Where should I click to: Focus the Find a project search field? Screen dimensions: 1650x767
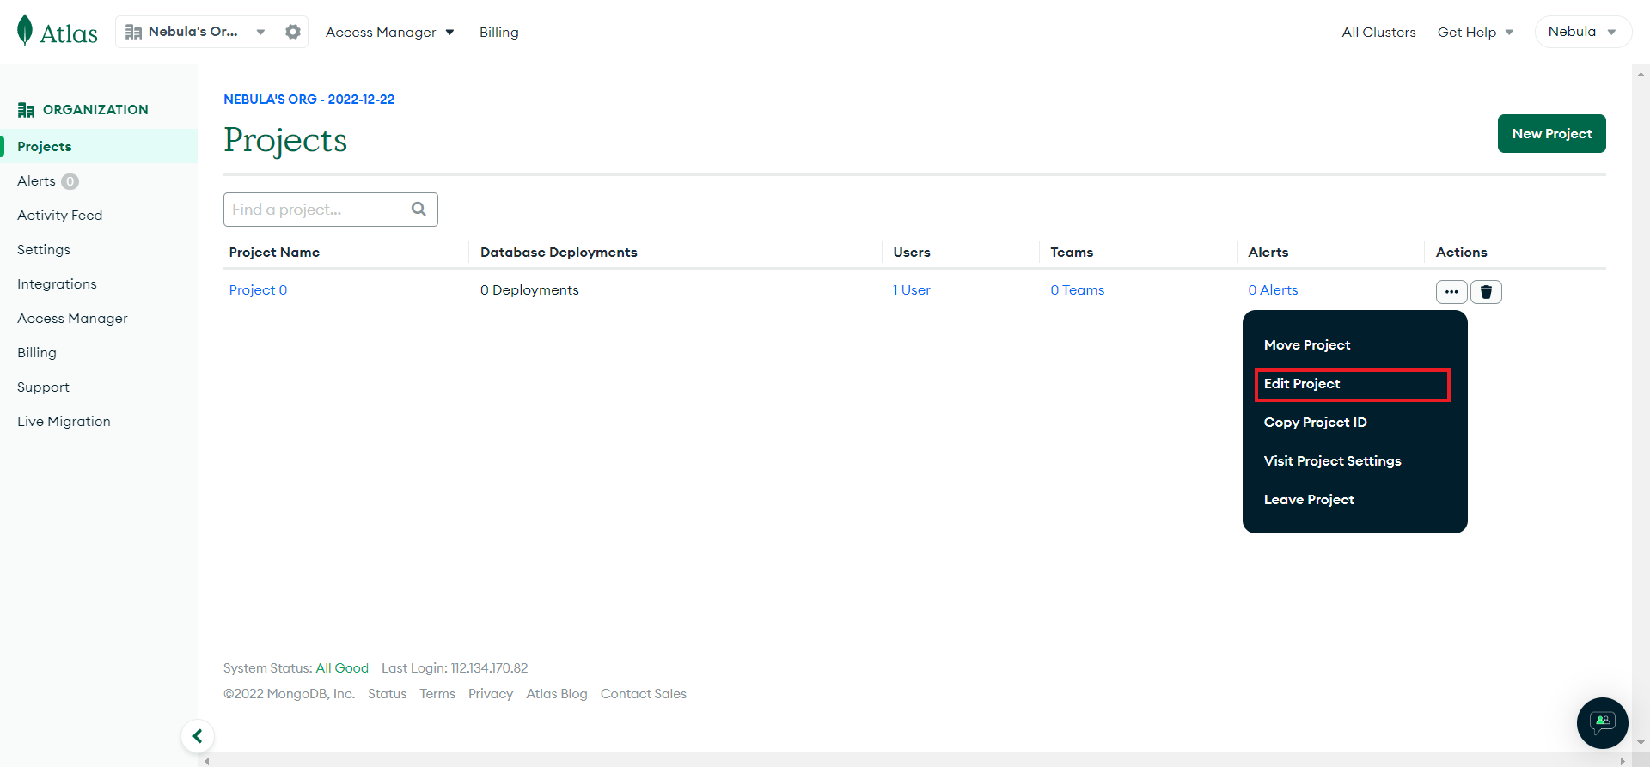[331, 210]
